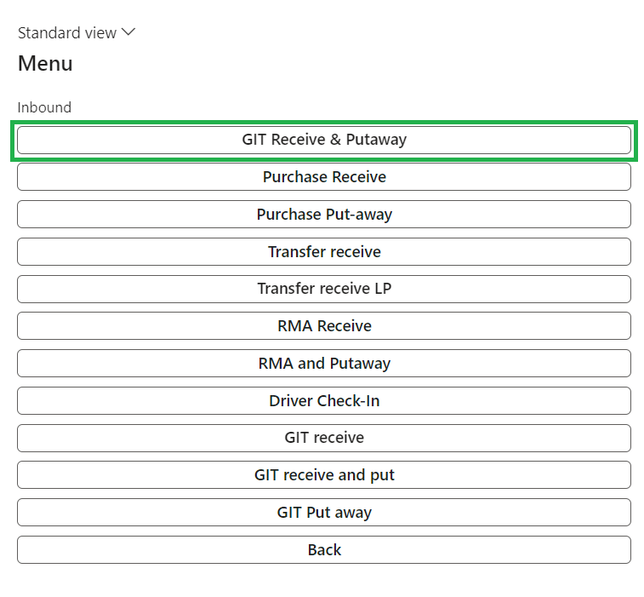644x597 pixels.
Task: Return to the previous menu via Back
Action: point(323,550)
